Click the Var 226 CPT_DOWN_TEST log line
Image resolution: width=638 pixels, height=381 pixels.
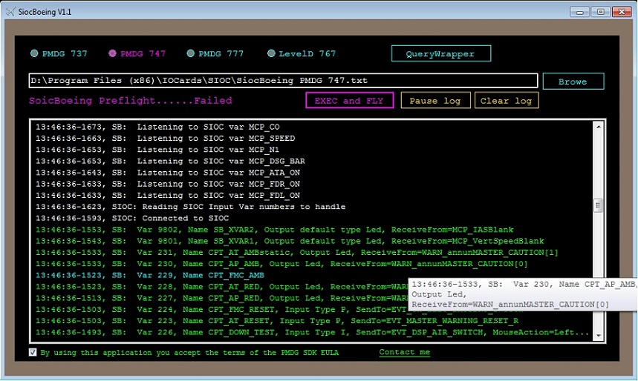coord(313,332)
